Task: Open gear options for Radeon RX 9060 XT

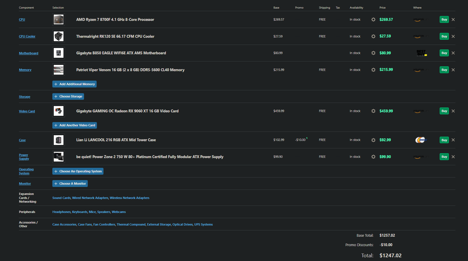Action: click(373, 111)
